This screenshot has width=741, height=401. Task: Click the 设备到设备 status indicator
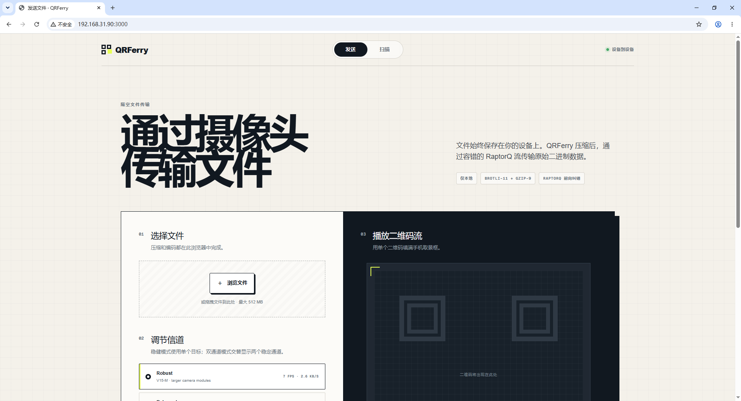(620, 49)
